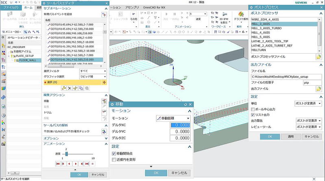The height and width of the screenshot is (181, 325).
Task: Collapse the Sub-operation section
Action: click(x=106, y=9)
